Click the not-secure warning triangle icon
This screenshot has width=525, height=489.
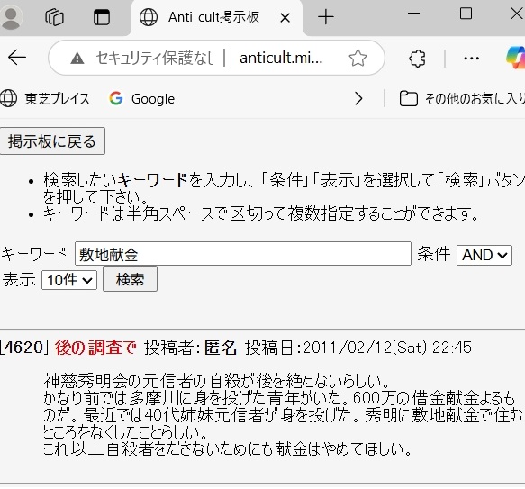(77, 58)
